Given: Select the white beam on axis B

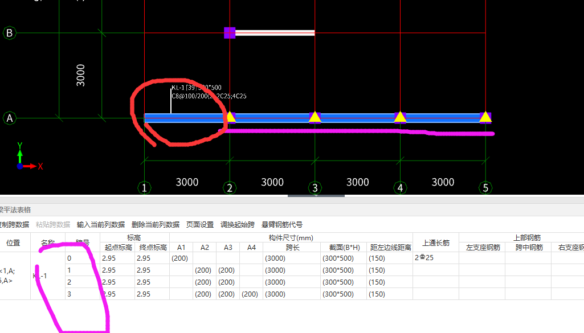Looking at the screenshot, I should (x=275, y=33).
